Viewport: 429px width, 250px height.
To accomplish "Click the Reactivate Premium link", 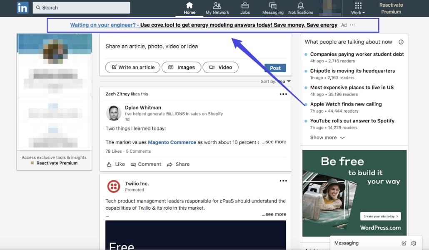I will tap(391, 8).
